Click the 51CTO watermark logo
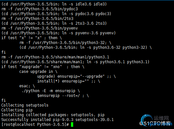Viewport: 174px width, 129px height. 155,123
